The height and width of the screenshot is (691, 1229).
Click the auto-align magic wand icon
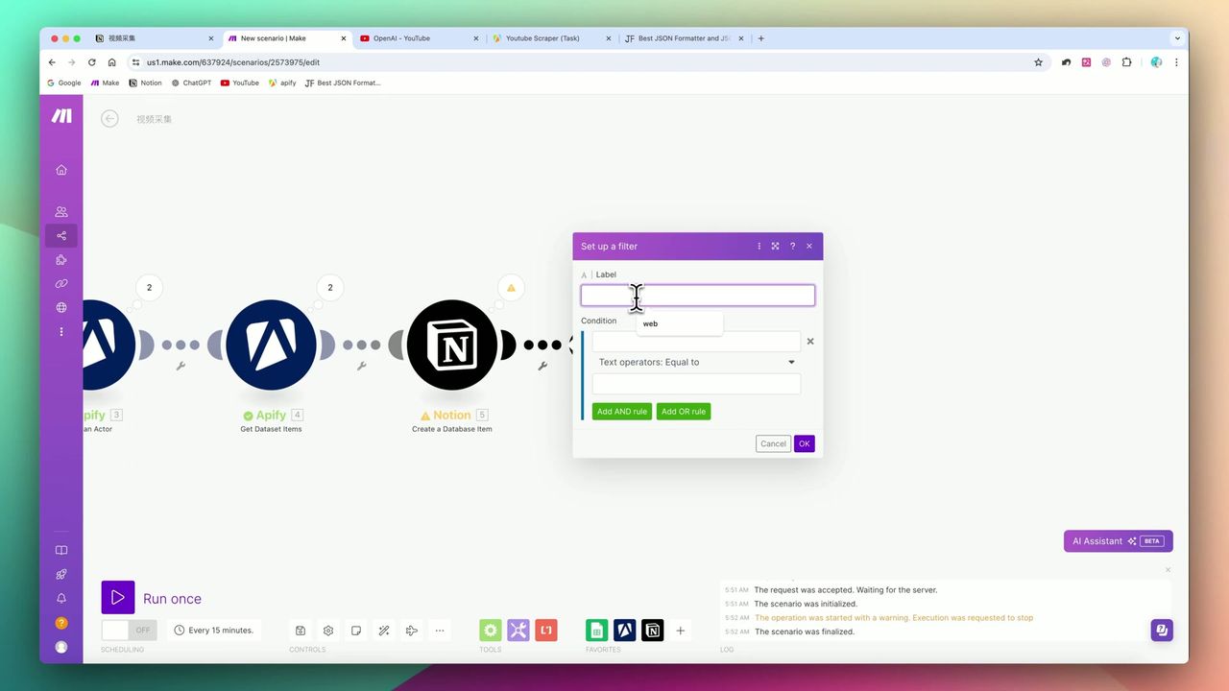tap(384, 631)
